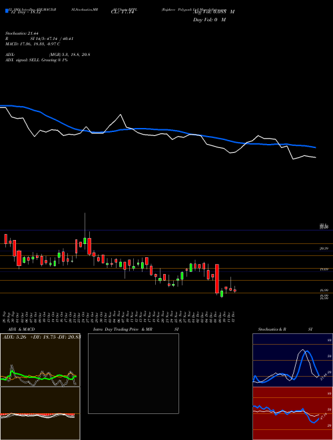Click the 'ADX signal: SELL Growing @ 1%' text

tap(37, 60)
